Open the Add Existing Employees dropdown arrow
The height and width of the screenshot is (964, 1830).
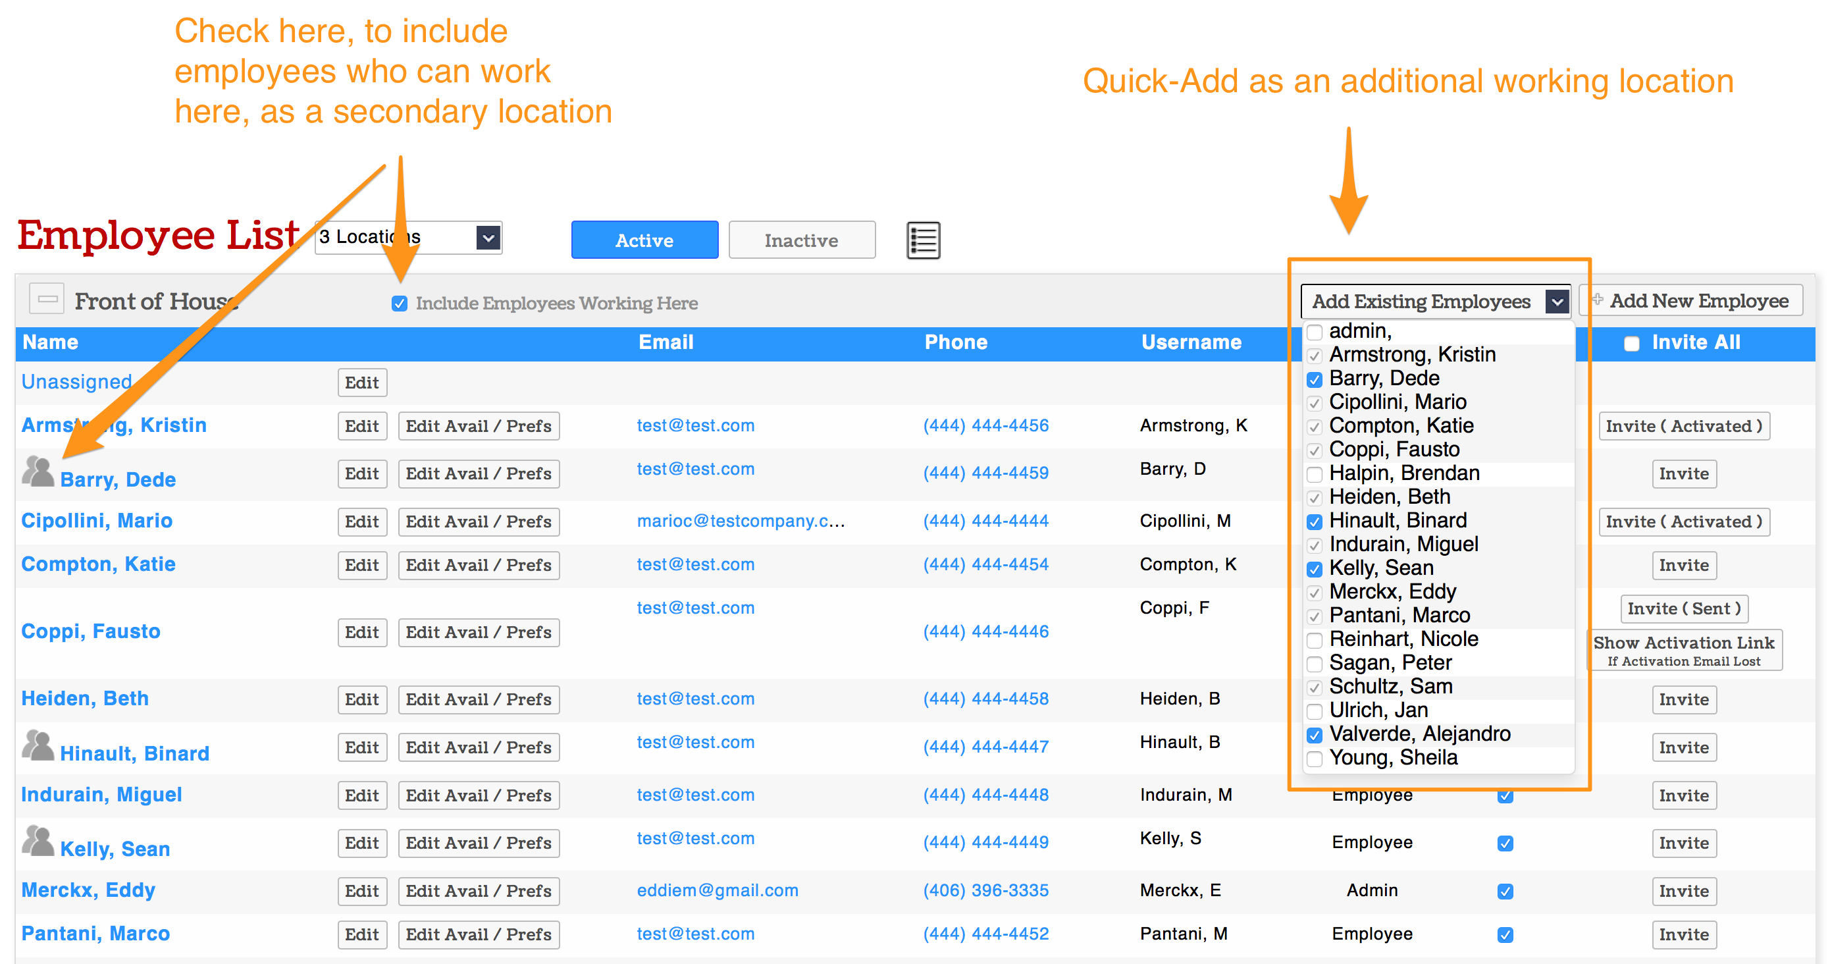click(x=1557, y=301)
